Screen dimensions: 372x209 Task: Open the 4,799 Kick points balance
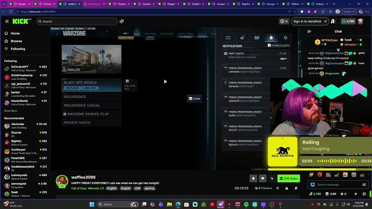pos(348,21)
